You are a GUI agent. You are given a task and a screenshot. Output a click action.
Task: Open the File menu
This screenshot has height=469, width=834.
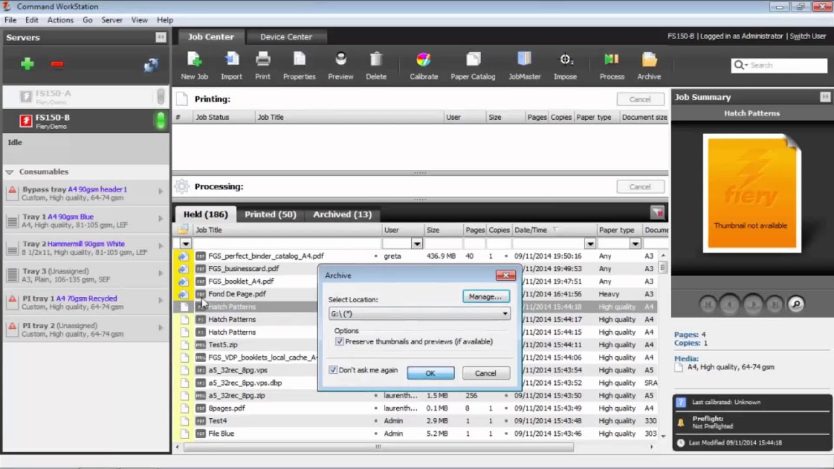(x=10, y=20)
